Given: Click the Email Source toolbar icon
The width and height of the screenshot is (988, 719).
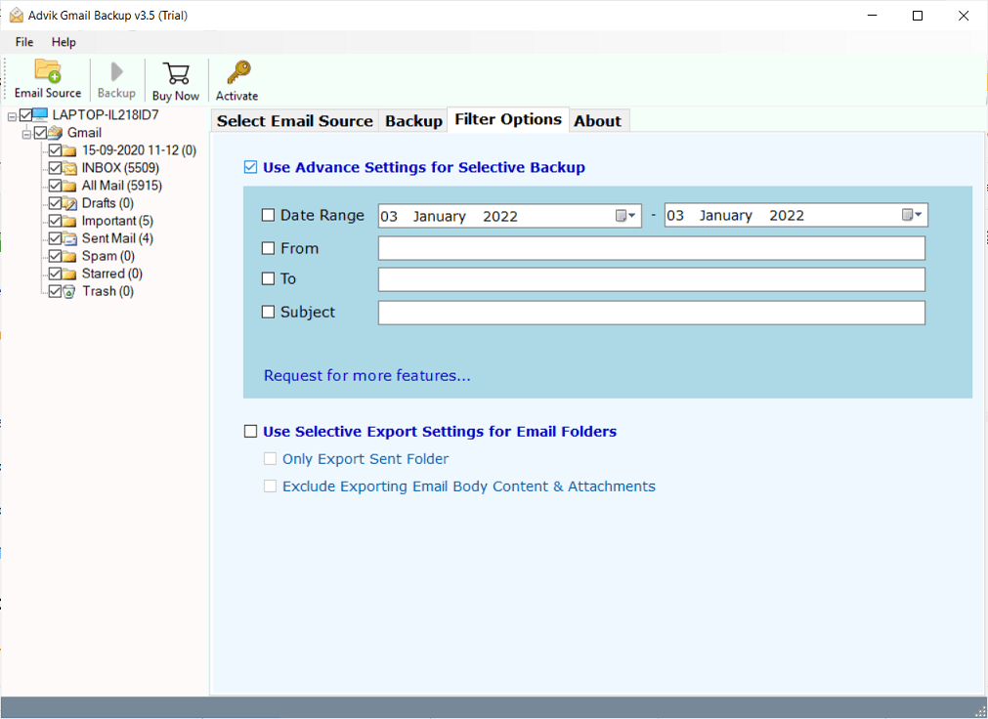Looking at the screenshot, I should pos(47,71).
